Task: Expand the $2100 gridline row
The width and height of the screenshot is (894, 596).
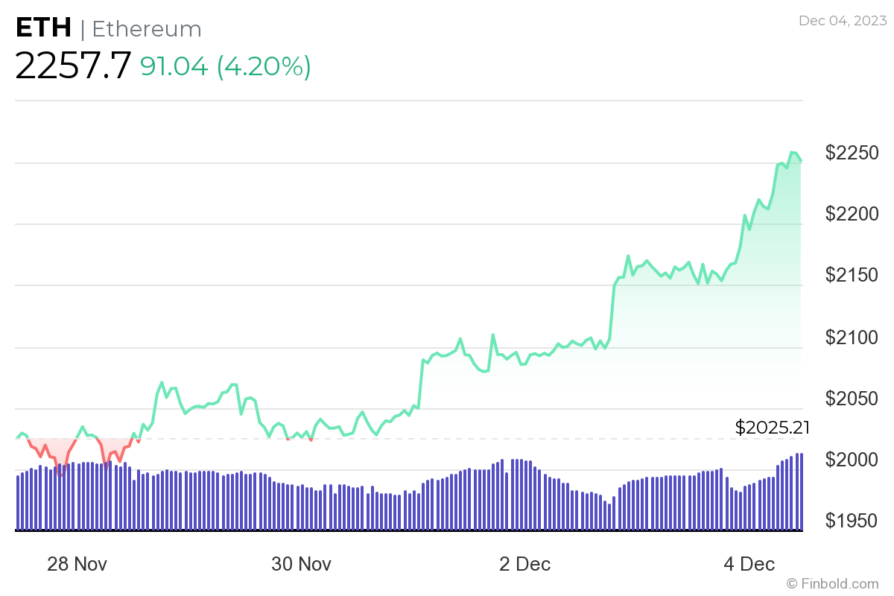Action: (851, 337)
